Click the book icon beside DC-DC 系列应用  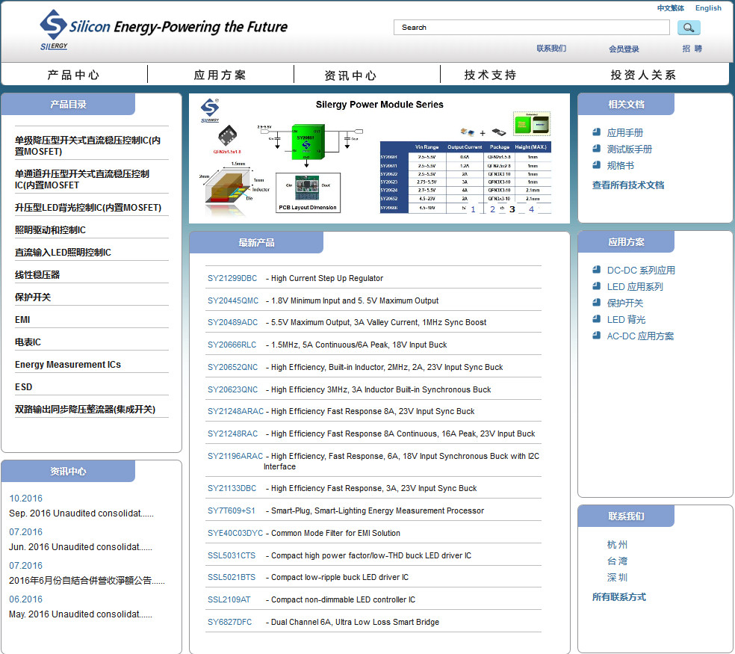(596, 270)
